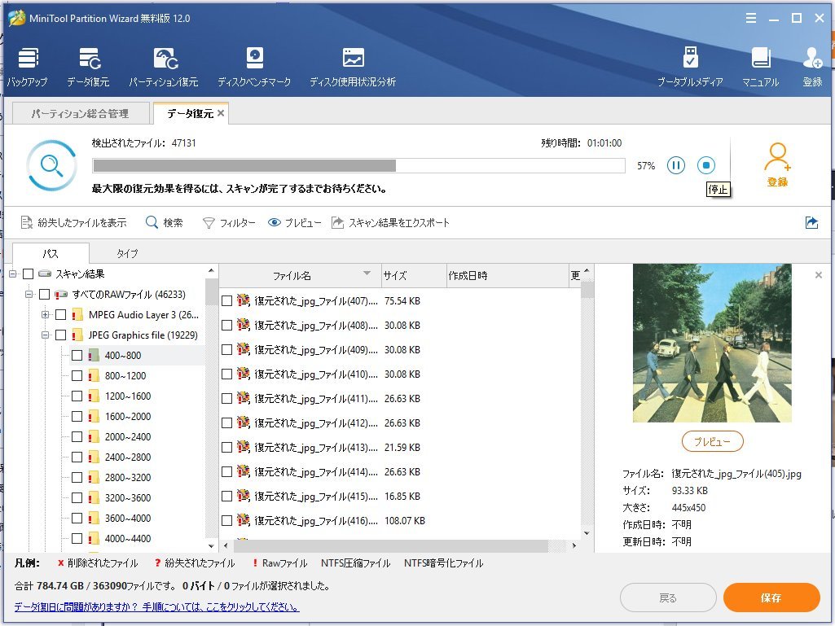The height and width of the screenshot is (626, 835).
Task: Check the MPEG Audio Layer 3 checkbox
Action: (x=61, y=314)
